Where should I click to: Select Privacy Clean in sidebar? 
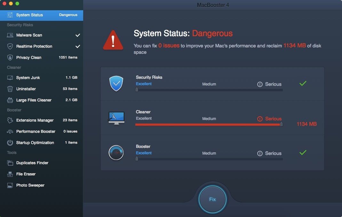click(42, 57)
